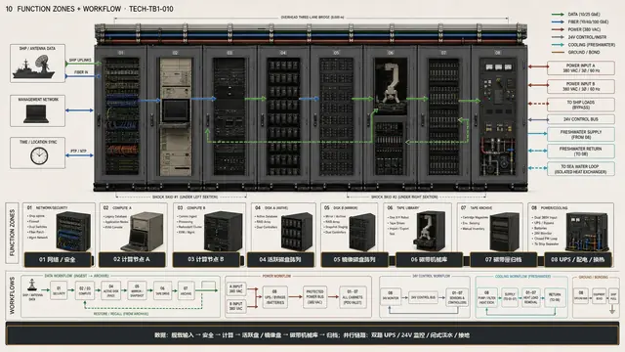Click the Power/Cooling unit thumbnail
625x352 pixels.
(x=587, y=232)
